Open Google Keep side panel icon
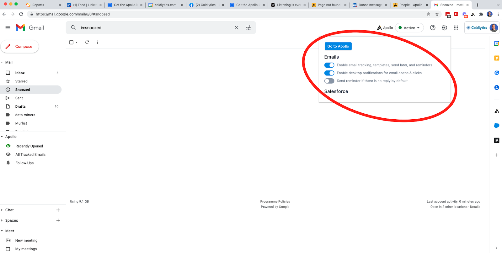Viewport: 502px width, 253px height. [x=497, y=58]
